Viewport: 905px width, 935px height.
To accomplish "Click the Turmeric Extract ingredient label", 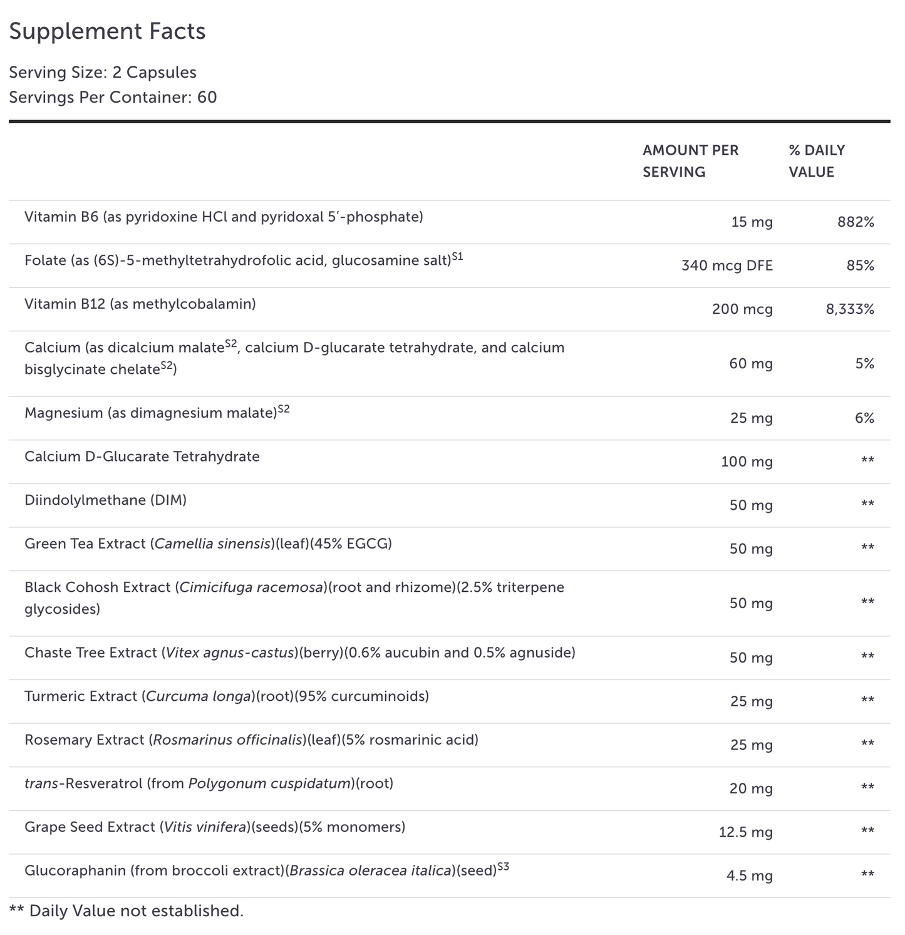I will [x=227, y=696].
